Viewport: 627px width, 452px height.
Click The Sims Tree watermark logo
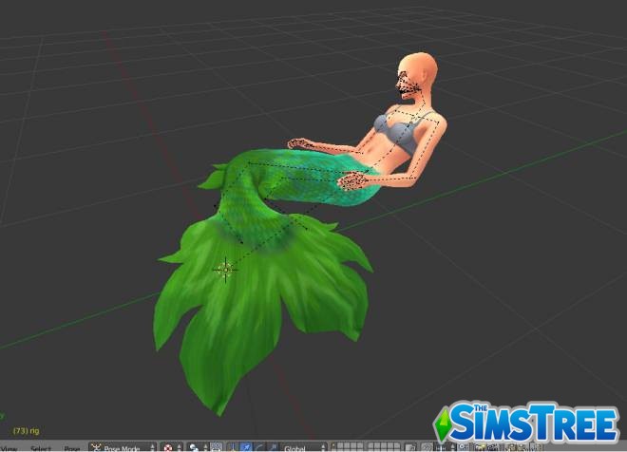click(527, 423)
